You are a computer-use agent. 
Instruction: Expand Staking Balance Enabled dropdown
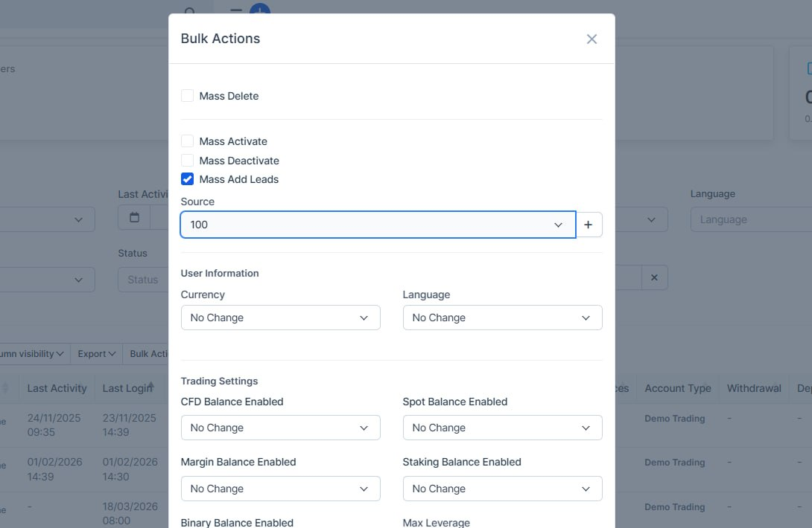502,489
